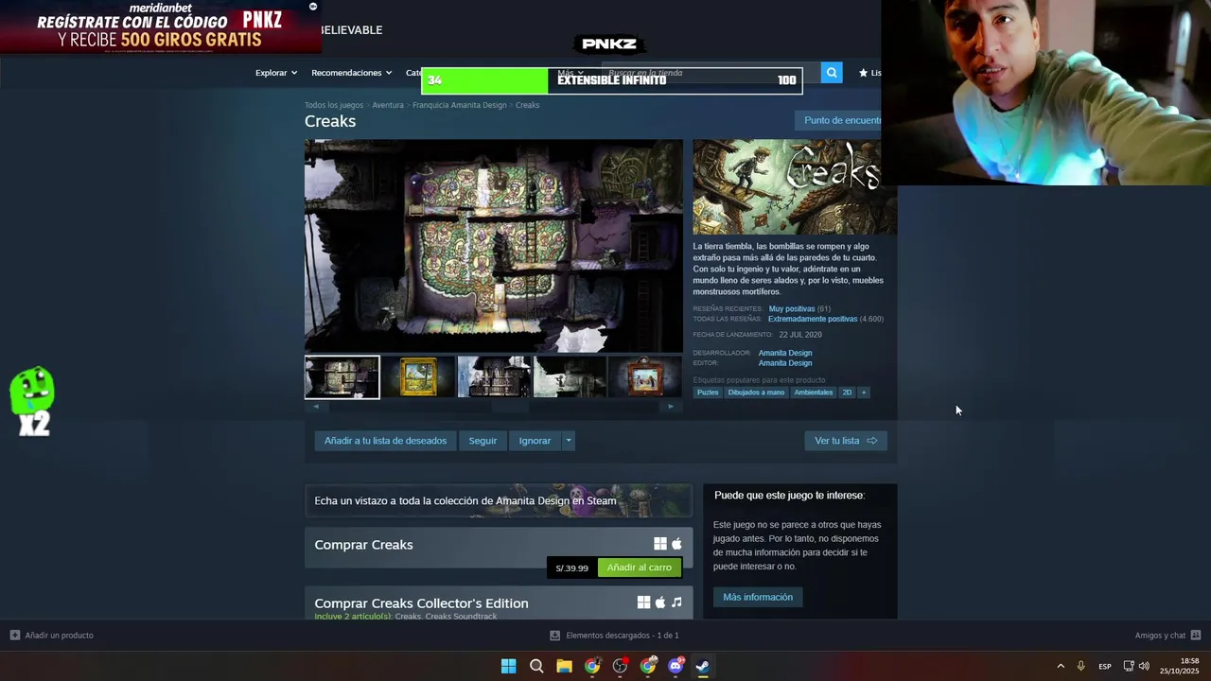Click the Lista de deseados star icon

863,73
